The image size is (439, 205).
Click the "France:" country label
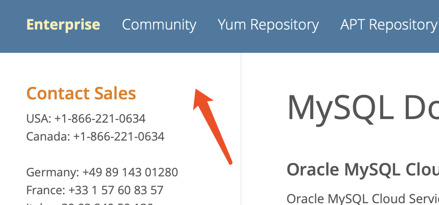46,190
